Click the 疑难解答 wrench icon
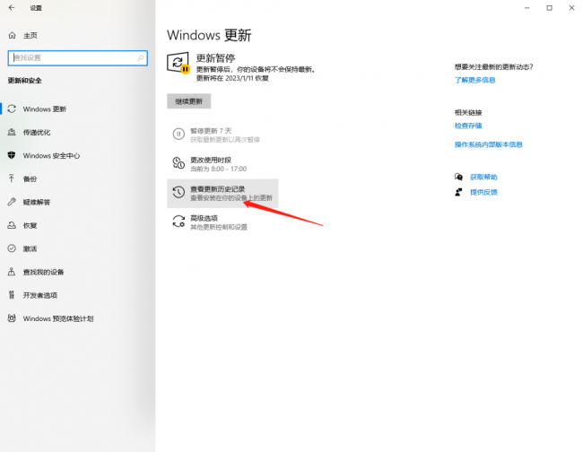Viewport: 583px width, 452px height. tap(12, 202)
